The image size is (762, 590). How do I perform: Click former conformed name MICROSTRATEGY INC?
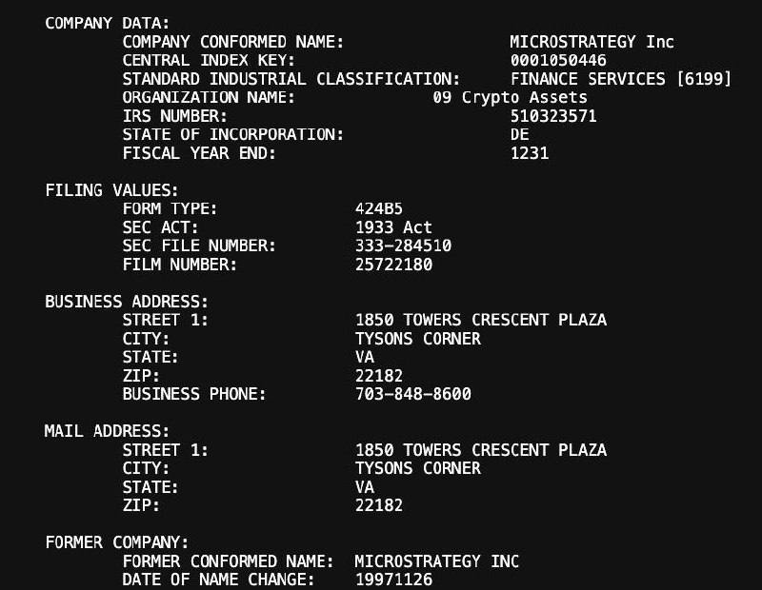point(437,561)
